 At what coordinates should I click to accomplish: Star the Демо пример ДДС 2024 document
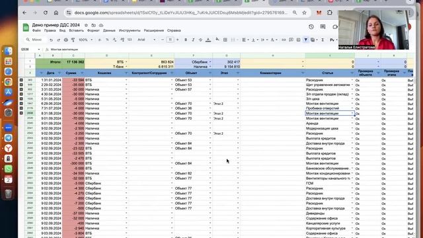86,25
